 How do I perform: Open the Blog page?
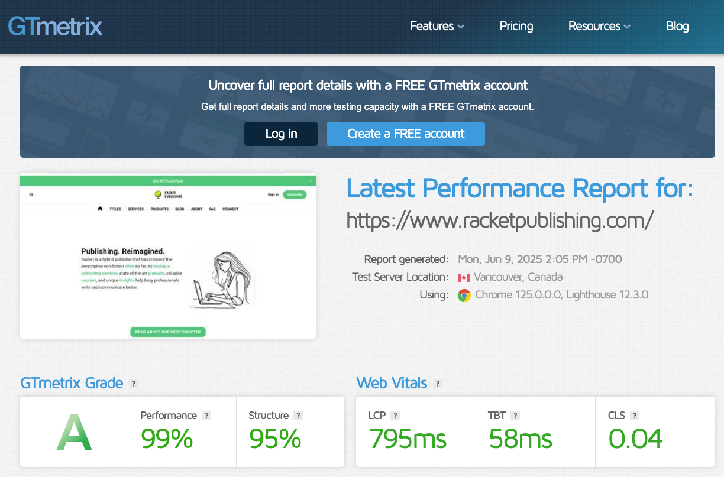pos(677,26)
